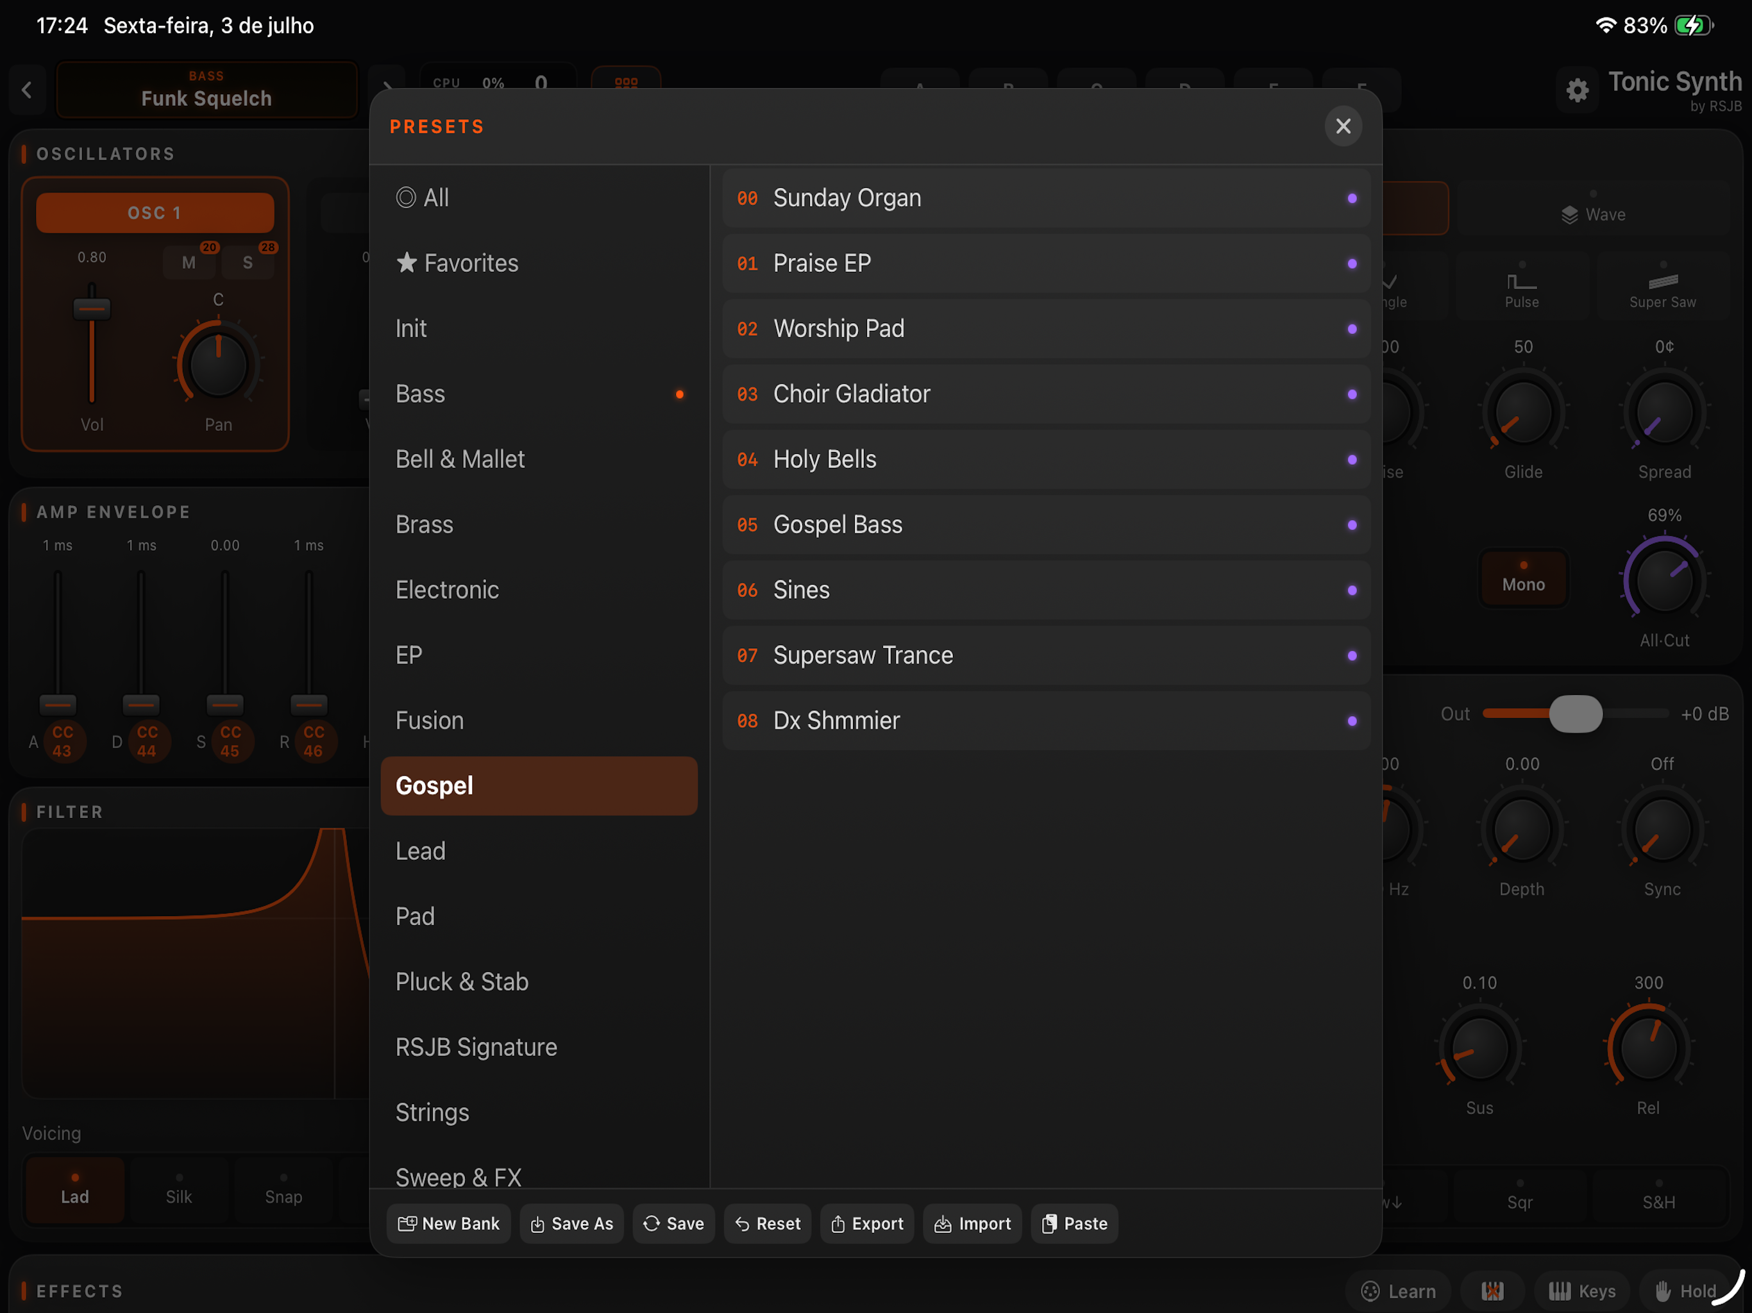Load the Praise EP preset
The width and height of the screenshot is (1752, 1313).
pos(1045,263)
